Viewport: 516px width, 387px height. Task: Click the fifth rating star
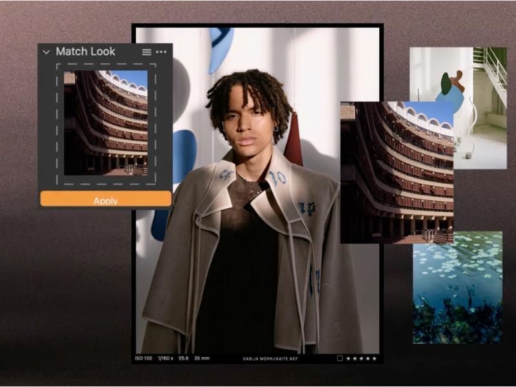tap(374, 358)
